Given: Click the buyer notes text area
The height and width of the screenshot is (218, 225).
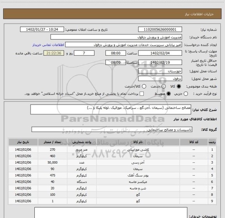Looking at the screenshot, I should tap(111, 213).
